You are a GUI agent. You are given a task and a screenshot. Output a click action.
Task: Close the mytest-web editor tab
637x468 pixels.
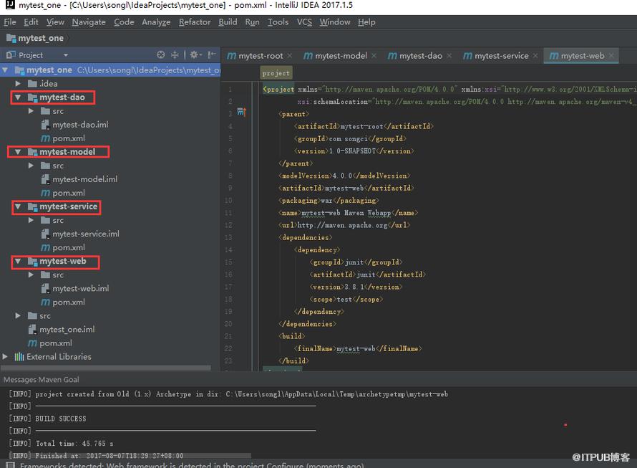coord(611,56)
